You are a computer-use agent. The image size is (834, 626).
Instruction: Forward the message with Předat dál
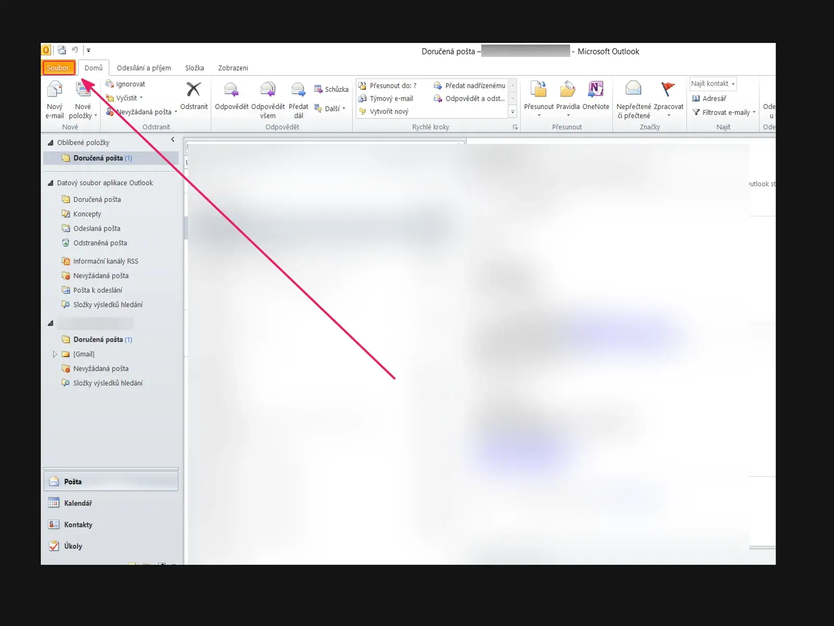point(298,100)
